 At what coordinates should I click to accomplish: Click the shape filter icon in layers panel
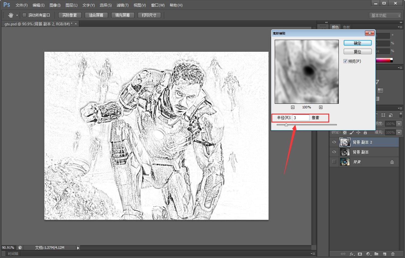click(x=383, y=115)
